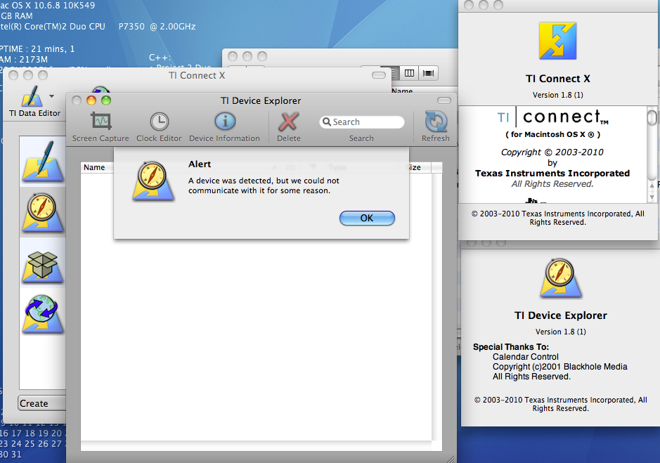Click Version 1.8 (1) under TI Device Explorer
The image size is (660, 463).
(x=561, y=332)
